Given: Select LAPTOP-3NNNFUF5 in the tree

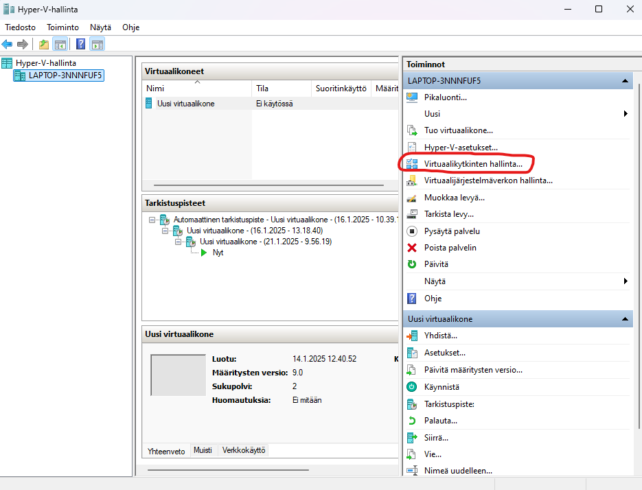Looking at the screenshot, I should [65, 75].
